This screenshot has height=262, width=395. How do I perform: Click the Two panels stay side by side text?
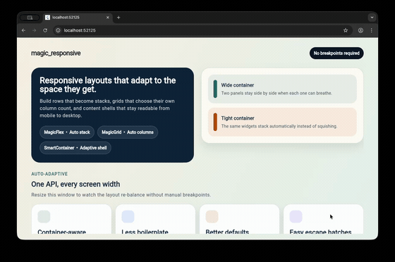[x=276, y=93]
